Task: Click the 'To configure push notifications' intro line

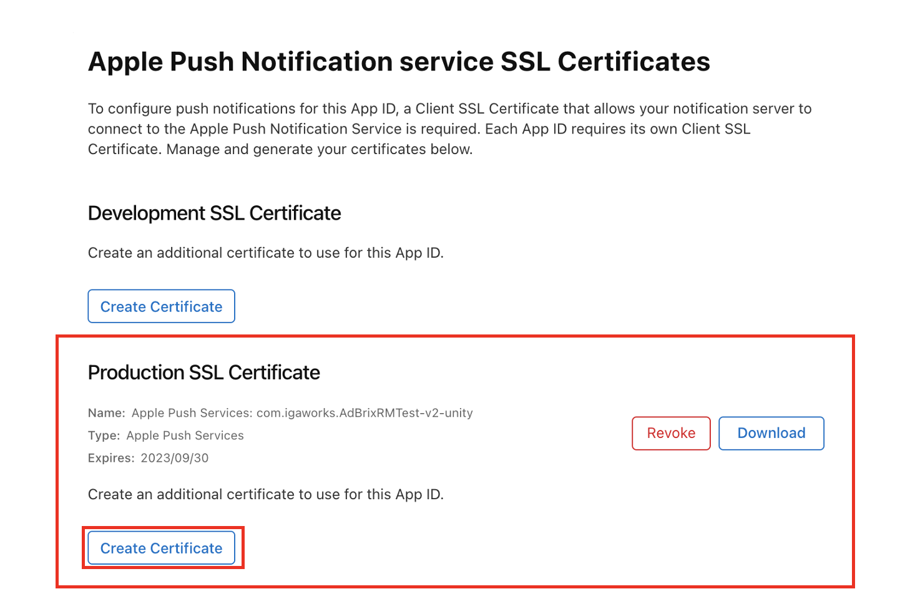Action: click(449, 109)
